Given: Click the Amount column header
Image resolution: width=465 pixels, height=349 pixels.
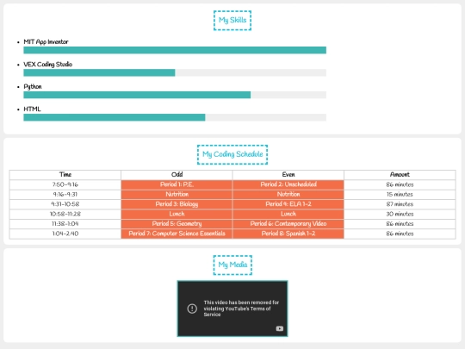Looking at the screenshot, I should [400, 174].
